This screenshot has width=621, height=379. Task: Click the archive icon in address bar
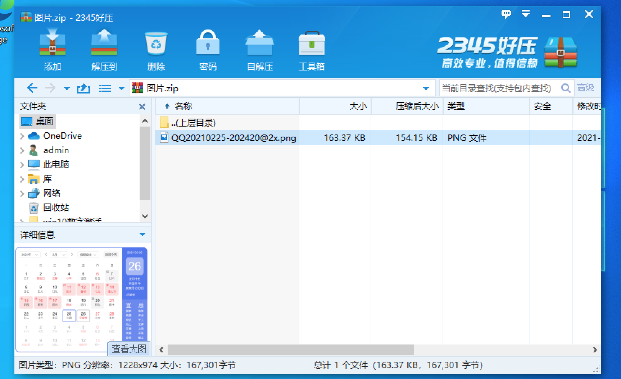pos(137,88)
